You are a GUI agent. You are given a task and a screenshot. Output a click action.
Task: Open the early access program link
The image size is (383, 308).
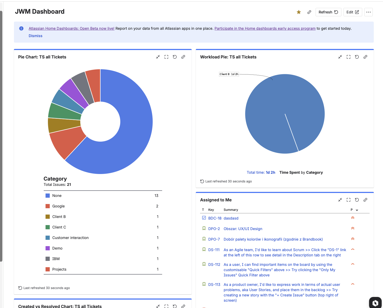coord(265,28)
